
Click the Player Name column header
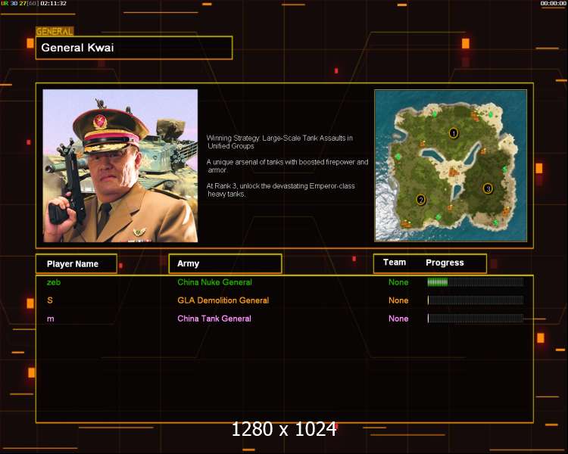pos(76,263)
